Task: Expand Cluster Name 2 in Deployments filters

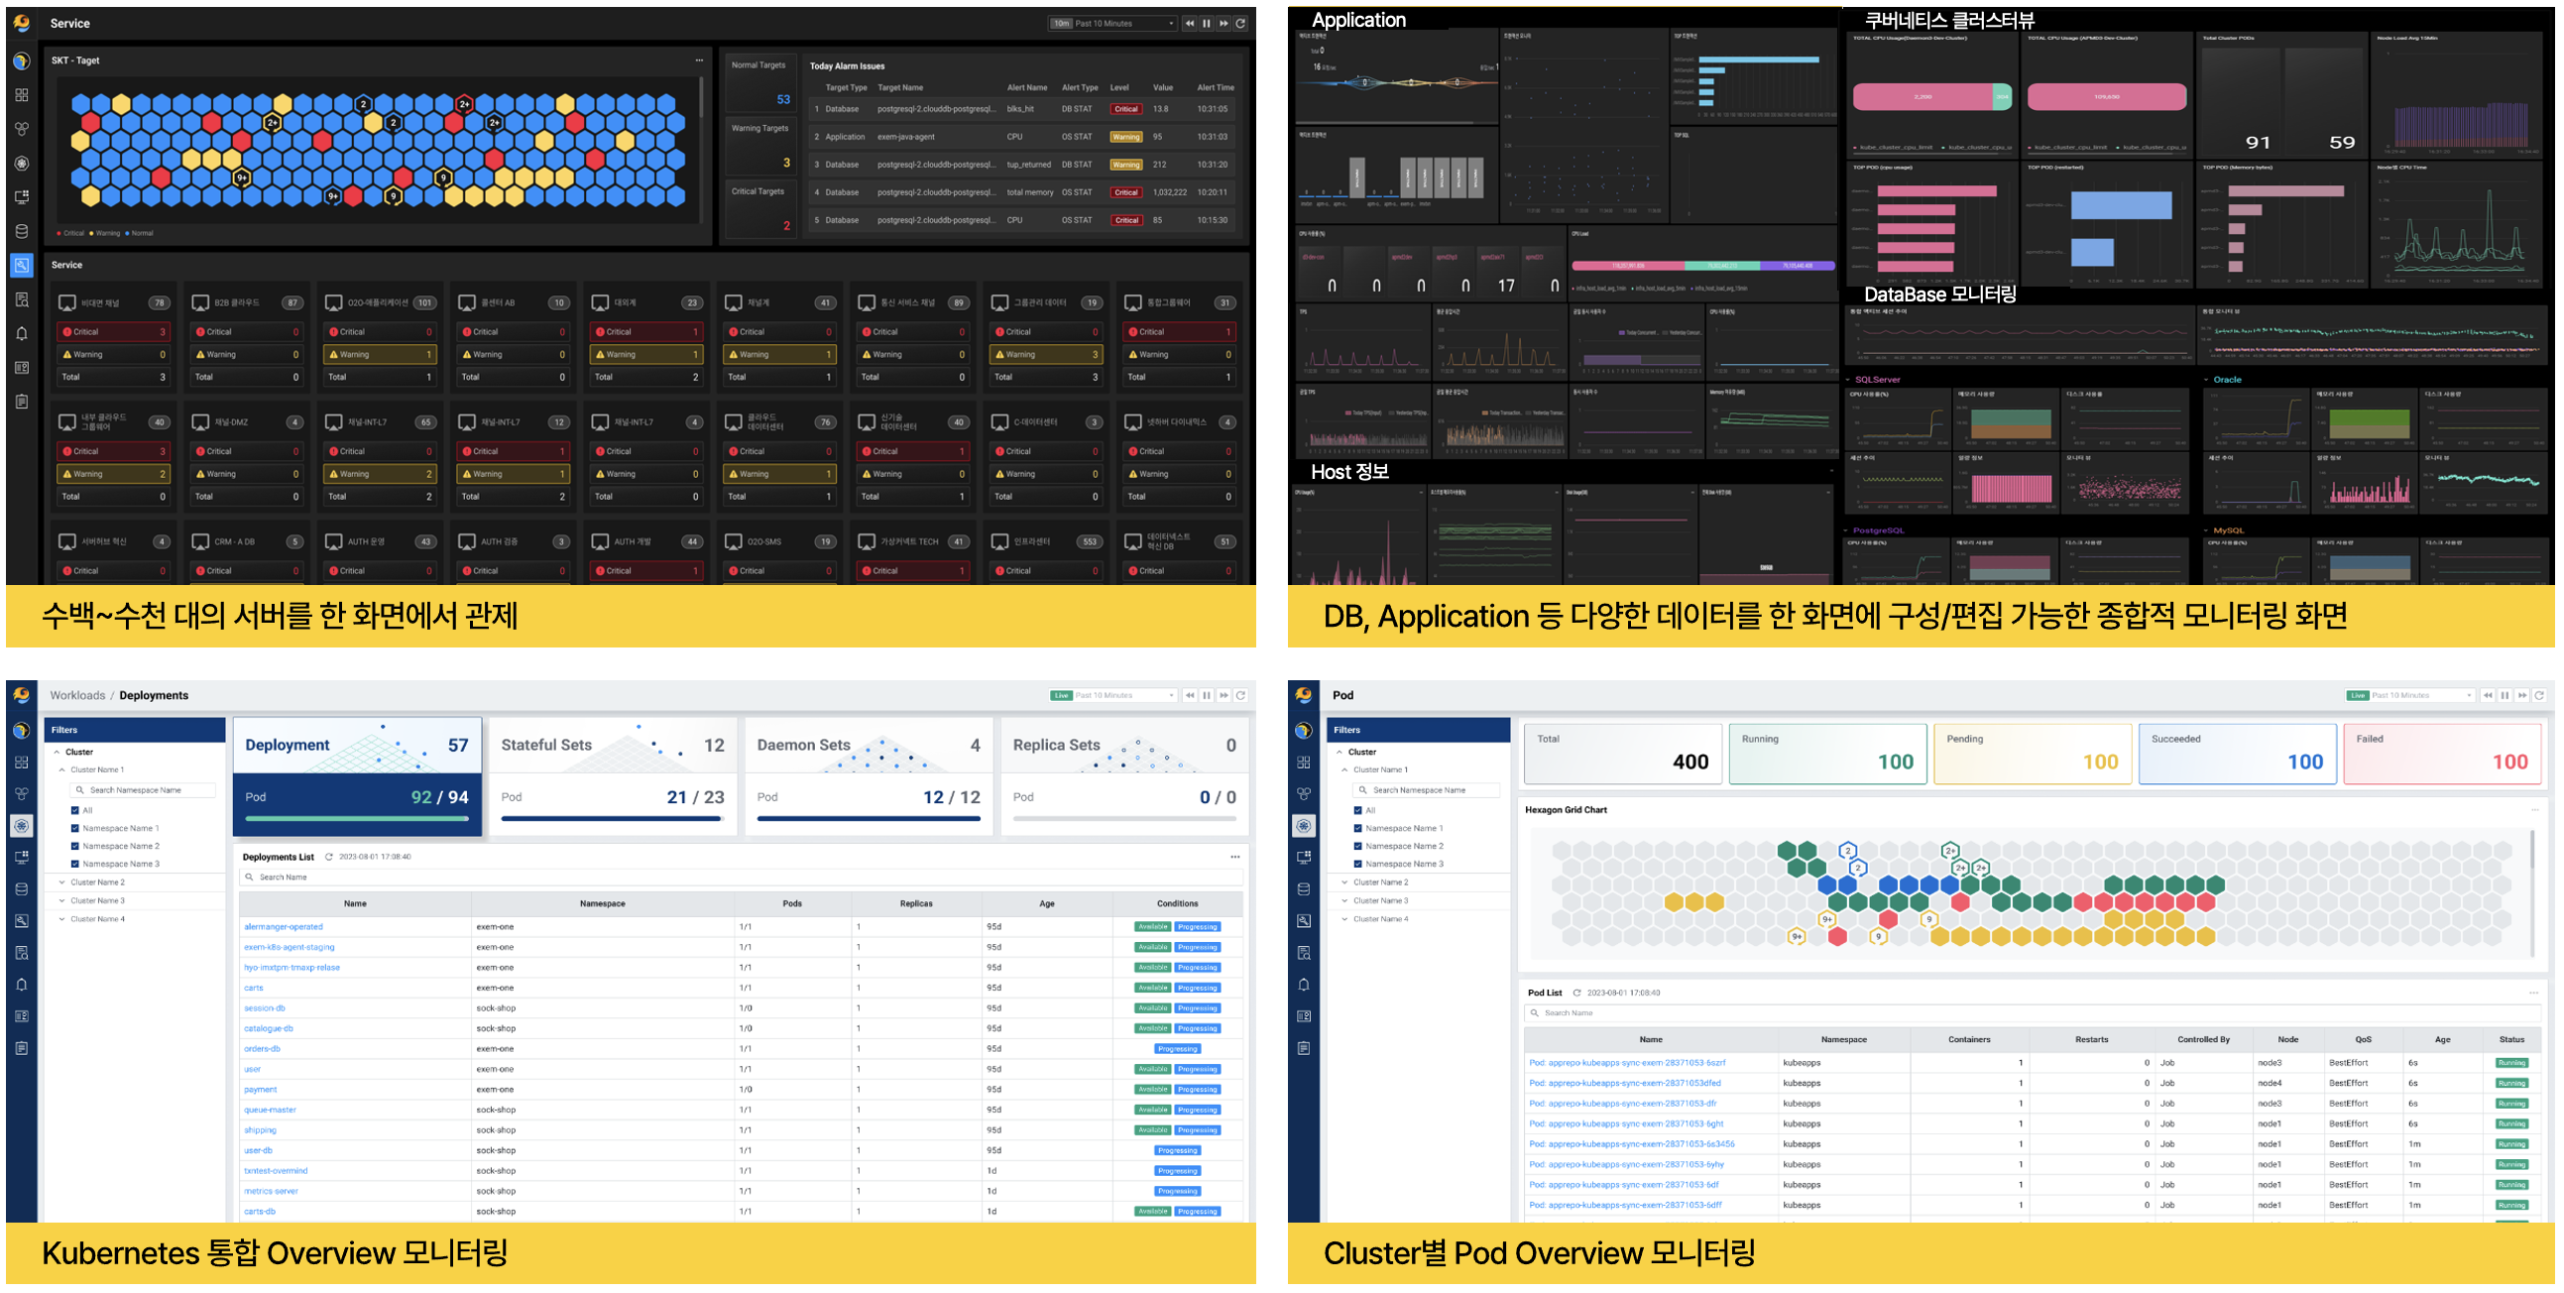Action: click(x=62, y=882)
